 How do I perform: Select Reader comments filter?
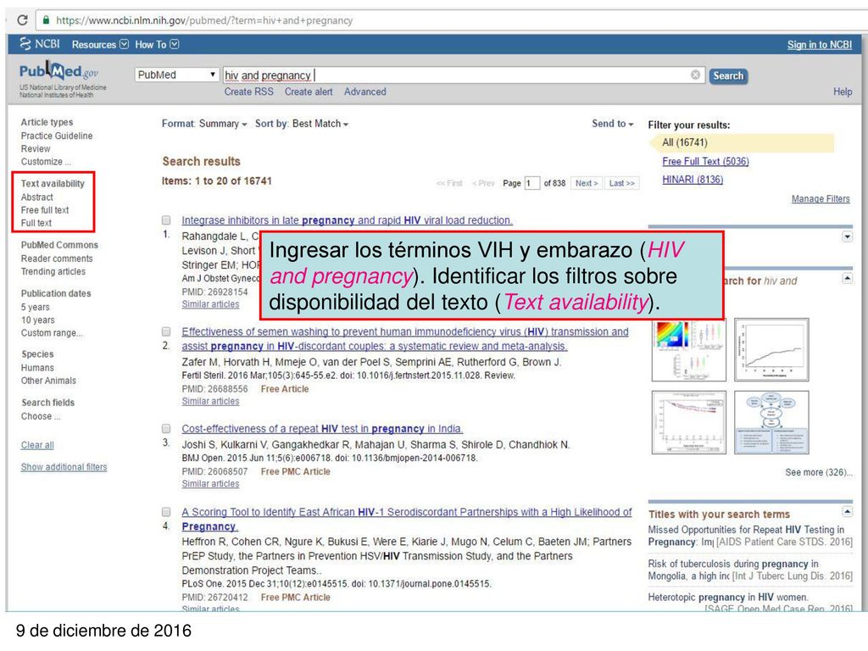[57, 259]
